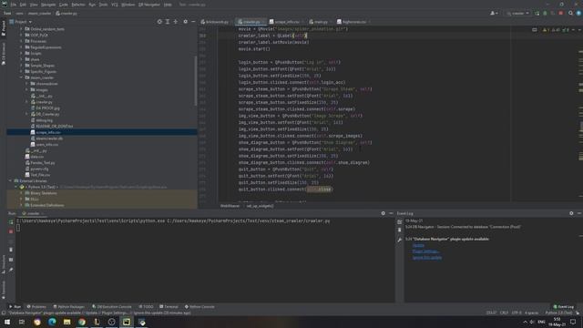
Task: Select the crawler tab in Run panel
Action: [x=32, y=213]
